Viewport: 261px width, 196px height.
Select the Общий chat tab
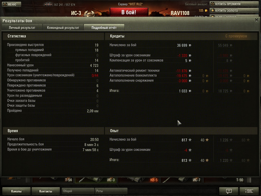coord(78,191)
